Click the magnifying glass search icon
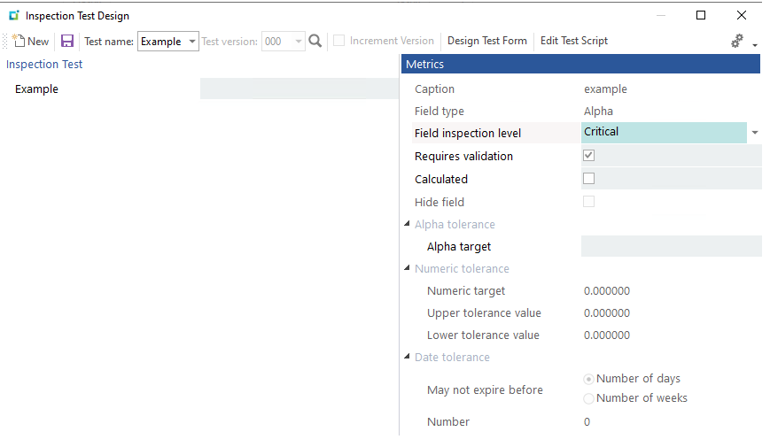 tap(315, 41)
